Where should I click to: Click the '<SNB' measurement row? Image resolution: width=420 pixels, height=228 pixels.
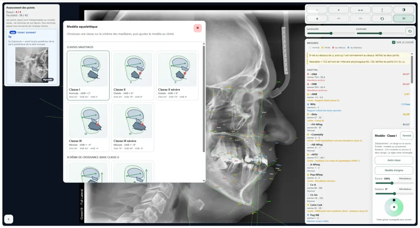click(x=359, y=87)
